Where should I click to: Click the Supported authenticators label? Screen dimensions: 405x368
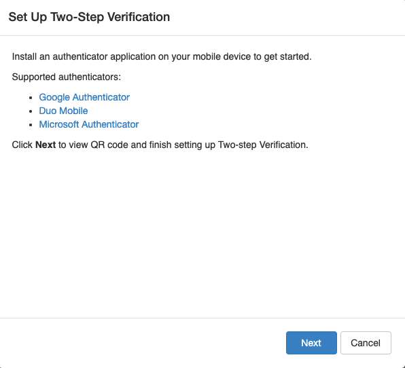(x=67, y=77)
